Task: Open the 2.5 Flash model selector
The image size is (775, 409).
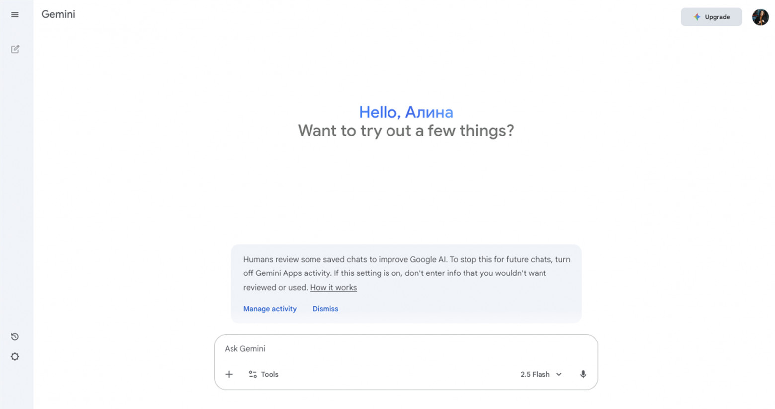Action: (541, 374)
